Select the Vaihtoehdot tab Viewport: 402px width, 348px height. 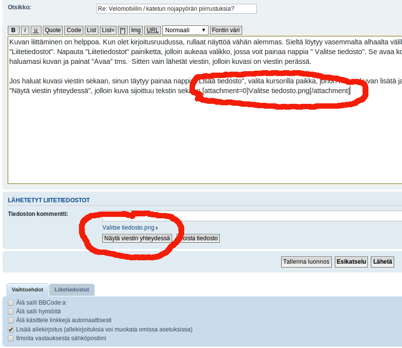pyautogui.click(x=27, y=290)
